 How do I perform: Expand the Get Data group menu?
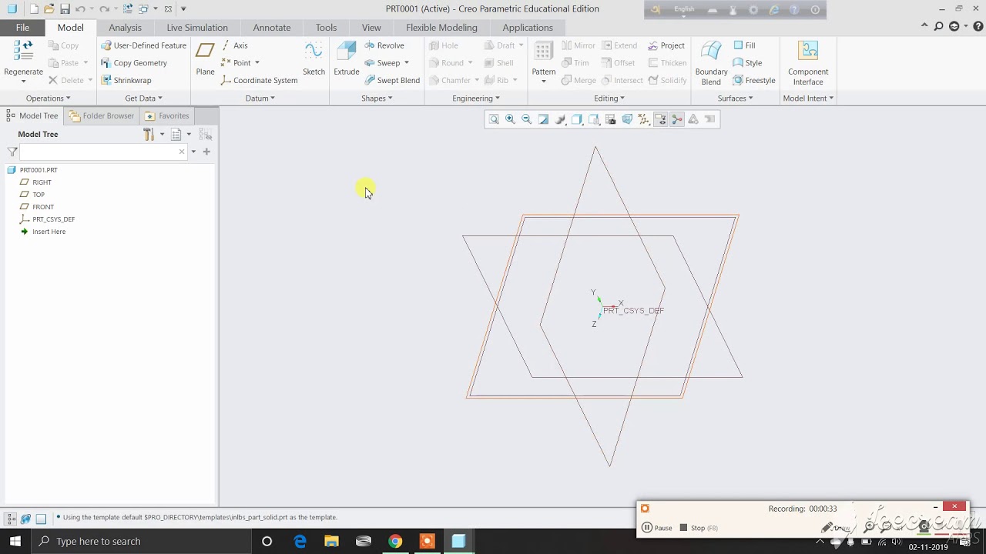pos(143,98)
